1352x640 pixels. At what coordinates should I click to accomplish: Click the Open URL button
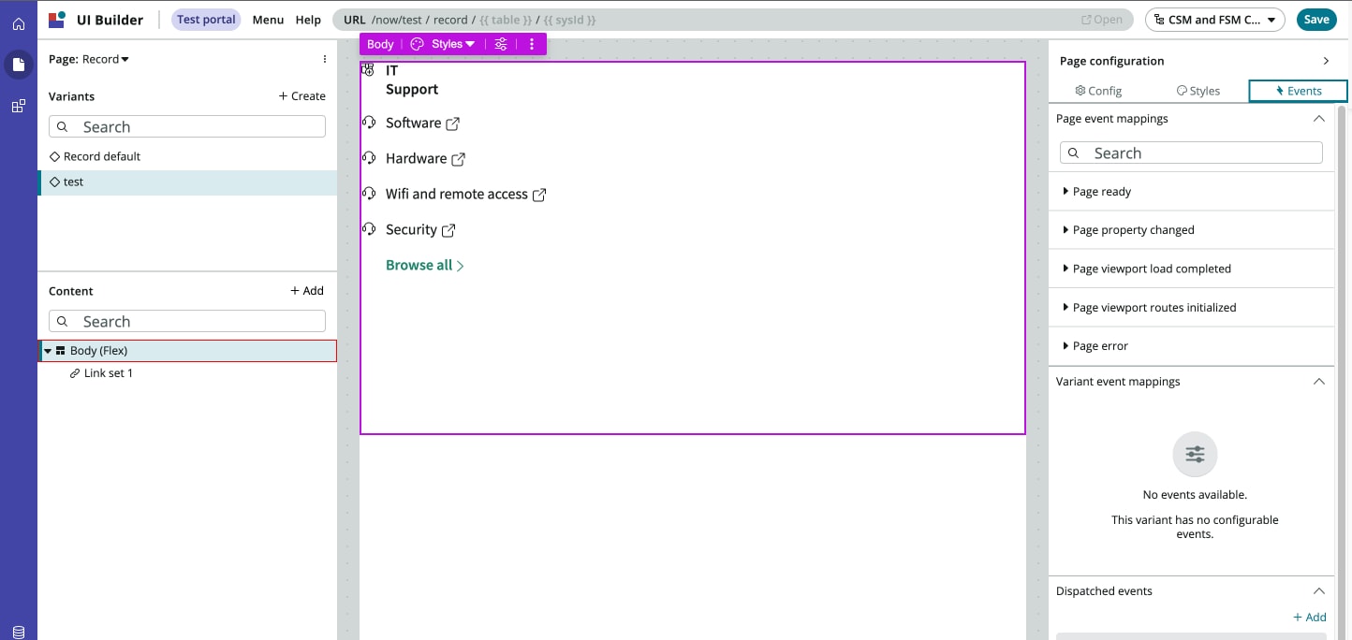[1101, 20]
